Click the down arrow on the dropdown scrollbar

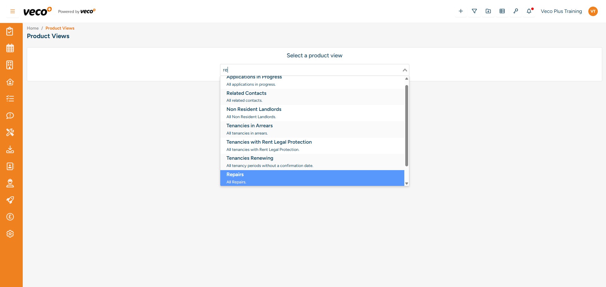[407, 183]
